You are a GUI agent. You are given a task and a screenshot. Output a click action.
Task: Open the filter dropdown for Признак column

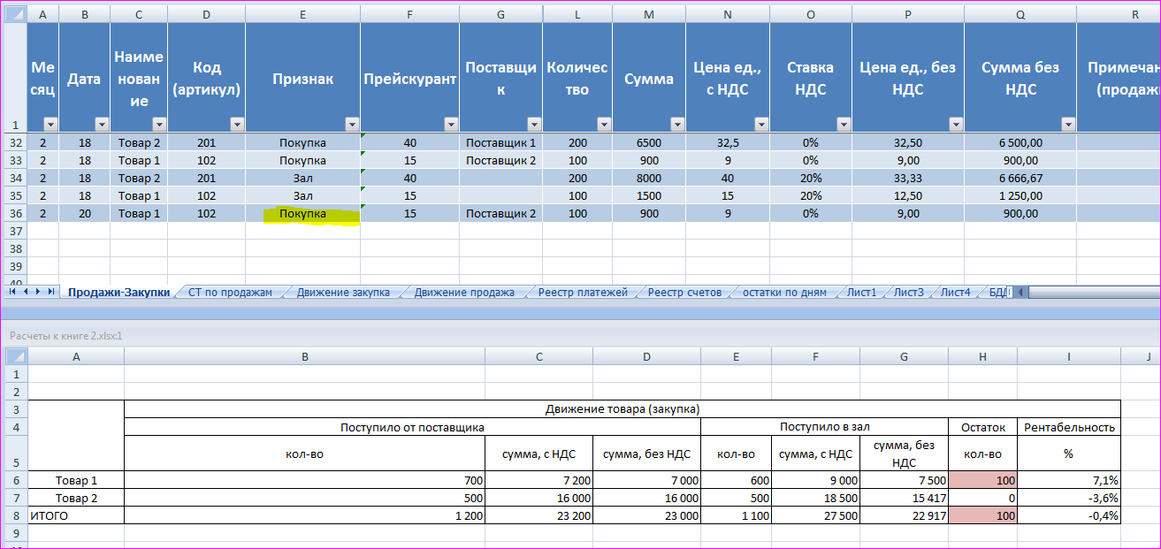pos(351,125)
